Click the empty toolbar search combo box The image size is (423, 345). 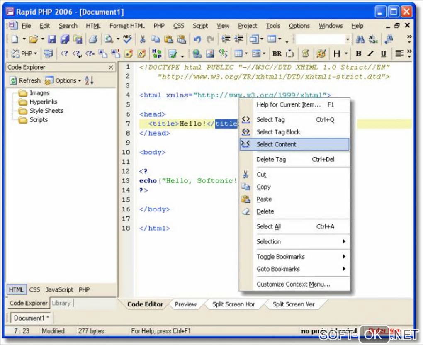click(x=320, y=39)
